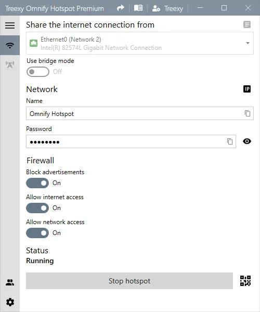Open the user guide book icon
This screenshot has height=312, width=260.
[138, 8]
